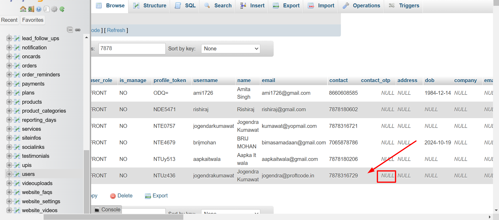Click the chain link icon in navigation panel
This screenshot has height=220, width=499.
pyautogui.click(x=78, y=30)
